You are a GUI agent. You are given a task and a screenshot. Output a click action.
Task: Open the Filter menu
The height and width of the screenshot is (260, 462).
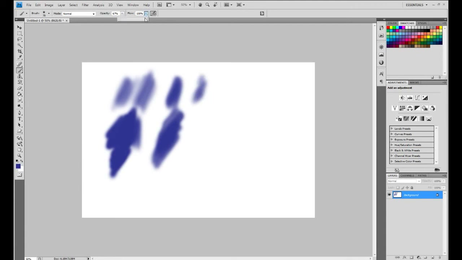tap(85, 5)
